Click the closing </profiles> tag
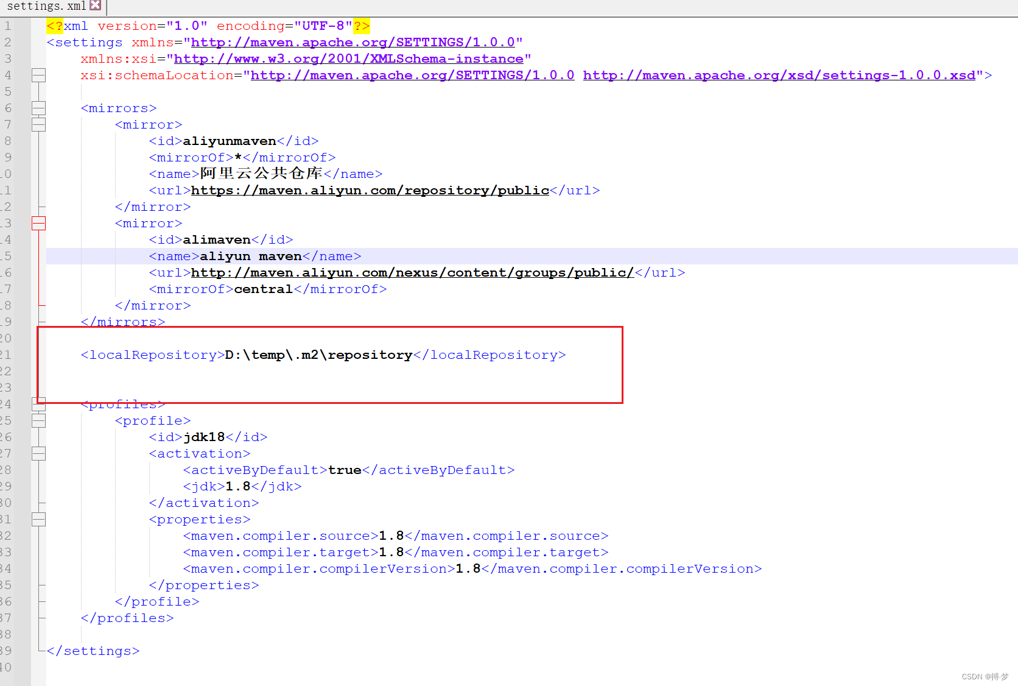This screenshot has height=686, width=1018. click(127, 618)
